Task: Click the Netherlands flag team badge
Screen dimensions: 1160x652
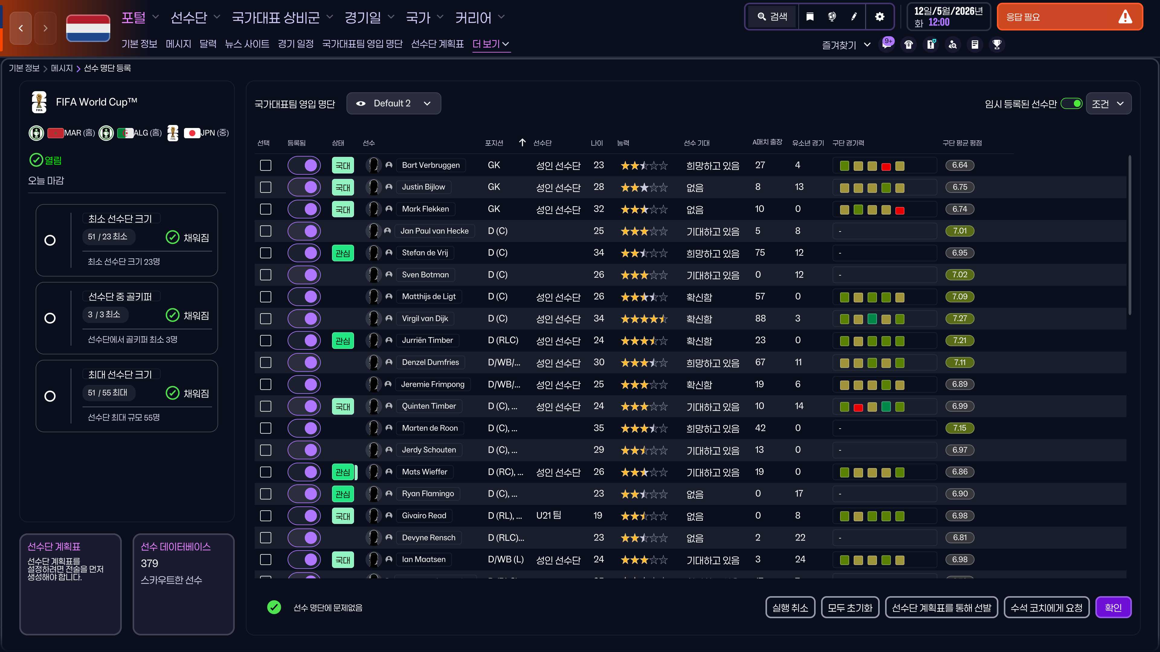Action: pyautogui.click(x=88, y=28)
